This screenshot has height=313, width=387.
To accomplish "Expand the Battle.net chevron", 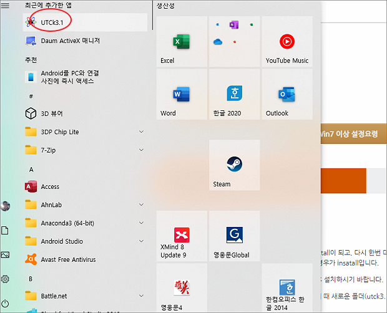I will pyautogui.click(x=142, y=296).
